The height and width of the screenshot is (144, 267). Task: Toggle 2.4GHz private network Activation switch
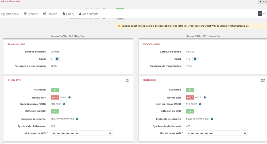(55, 90)
